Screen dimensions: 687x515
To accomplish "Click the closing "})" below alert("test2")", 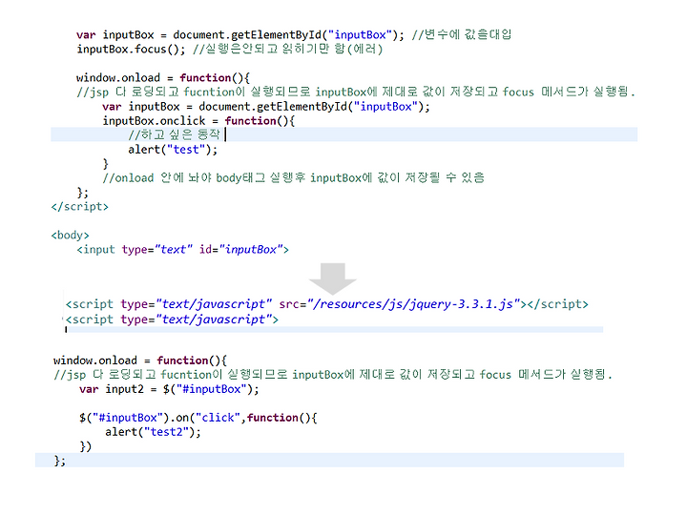I will [x=86, y=446].
